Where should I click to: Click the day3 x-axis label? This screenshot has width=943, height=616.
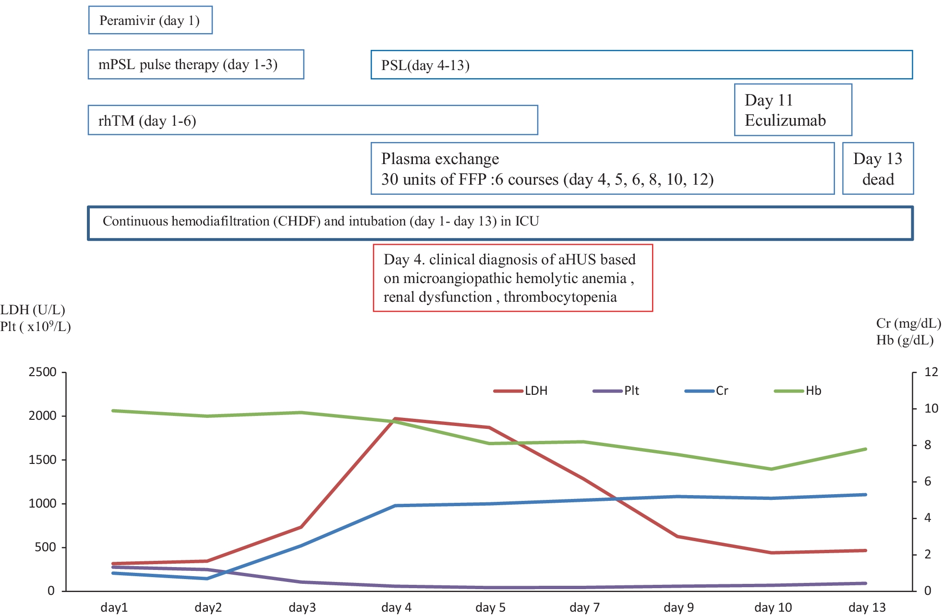coord(302,608)
